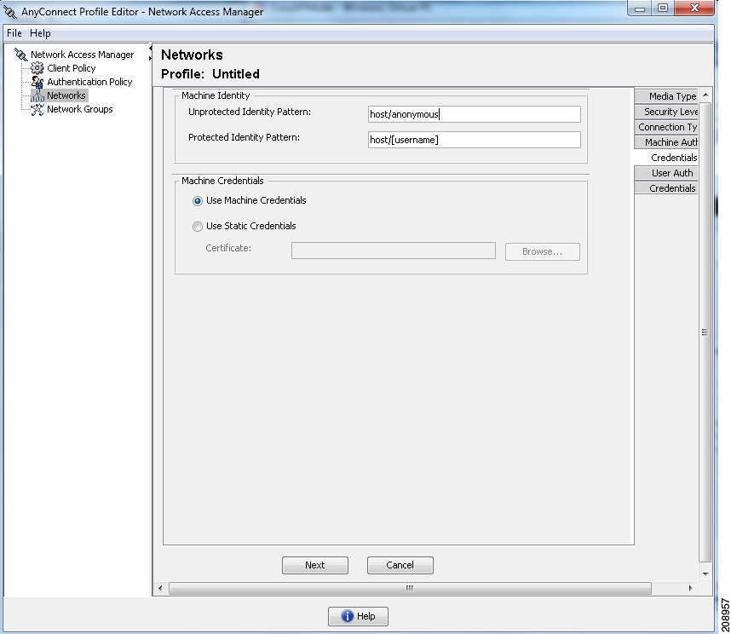This screenshot has height=634, width=731.
Task: Click the Network Access Manager tree icon
Action: pyautogui.click(x=20, y=55)
